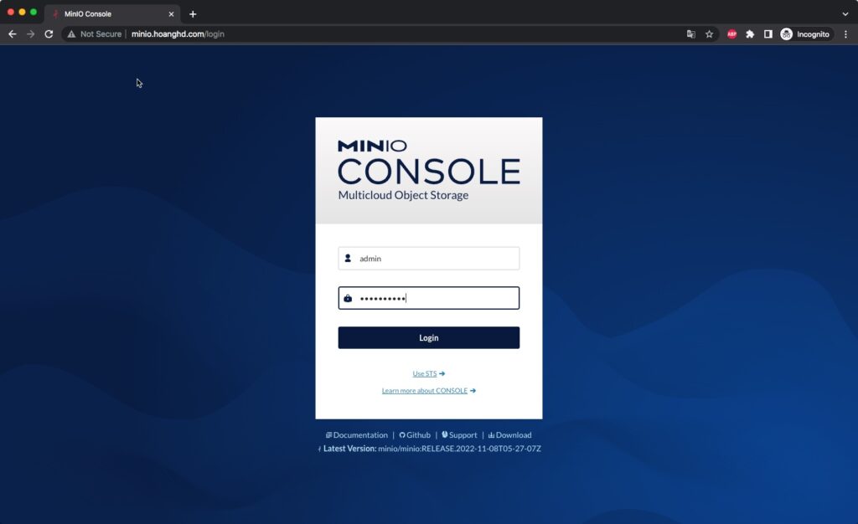Screen dimensions: 858x524
Task: Click the latest version release text
Action: (x=459, y=449)
